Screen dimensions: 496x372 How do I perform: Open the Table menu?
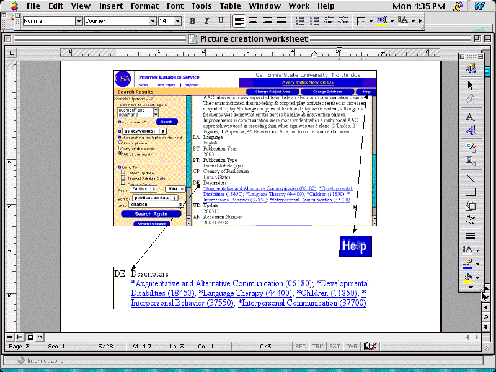click(230, 6)
